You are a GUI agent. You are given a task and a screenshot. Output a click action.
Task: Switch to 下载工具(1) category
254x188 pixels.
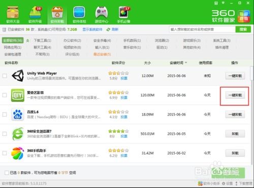coord(43,41)
